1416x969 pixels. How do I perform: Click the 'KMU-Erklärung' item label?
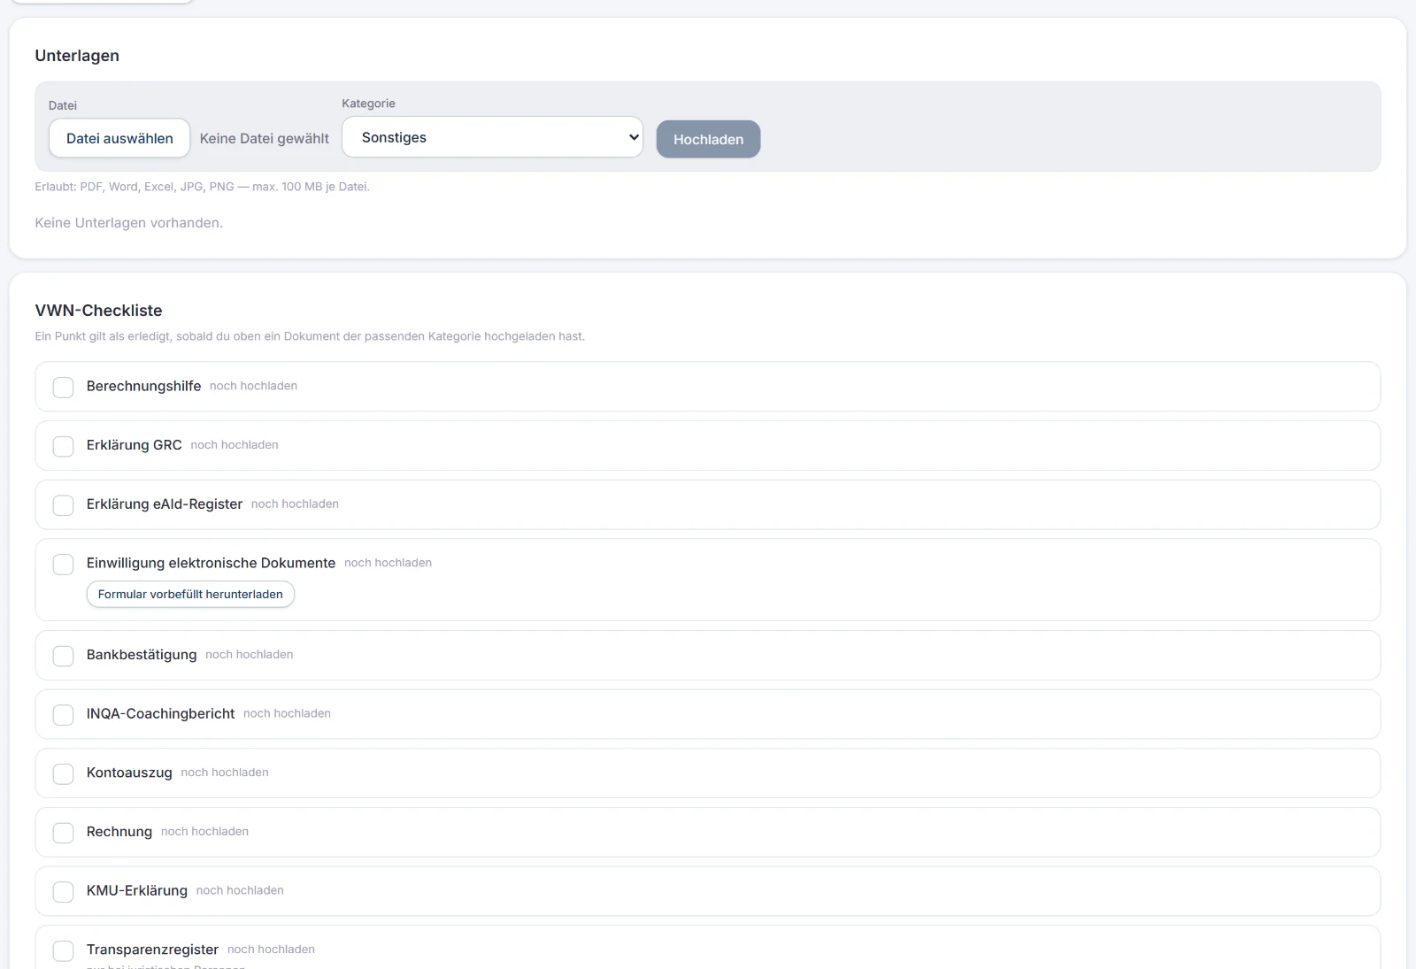click(x=137, y=890)
